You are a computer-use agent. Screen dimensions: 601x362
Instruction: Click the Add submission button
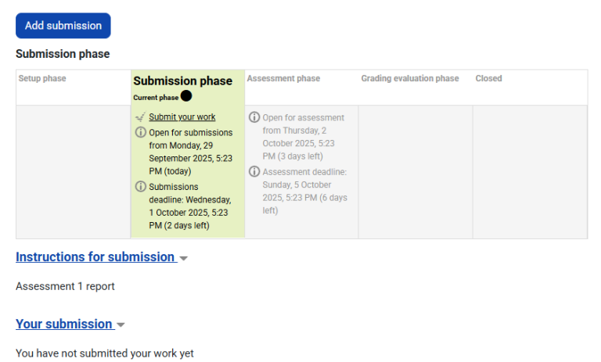63,26
